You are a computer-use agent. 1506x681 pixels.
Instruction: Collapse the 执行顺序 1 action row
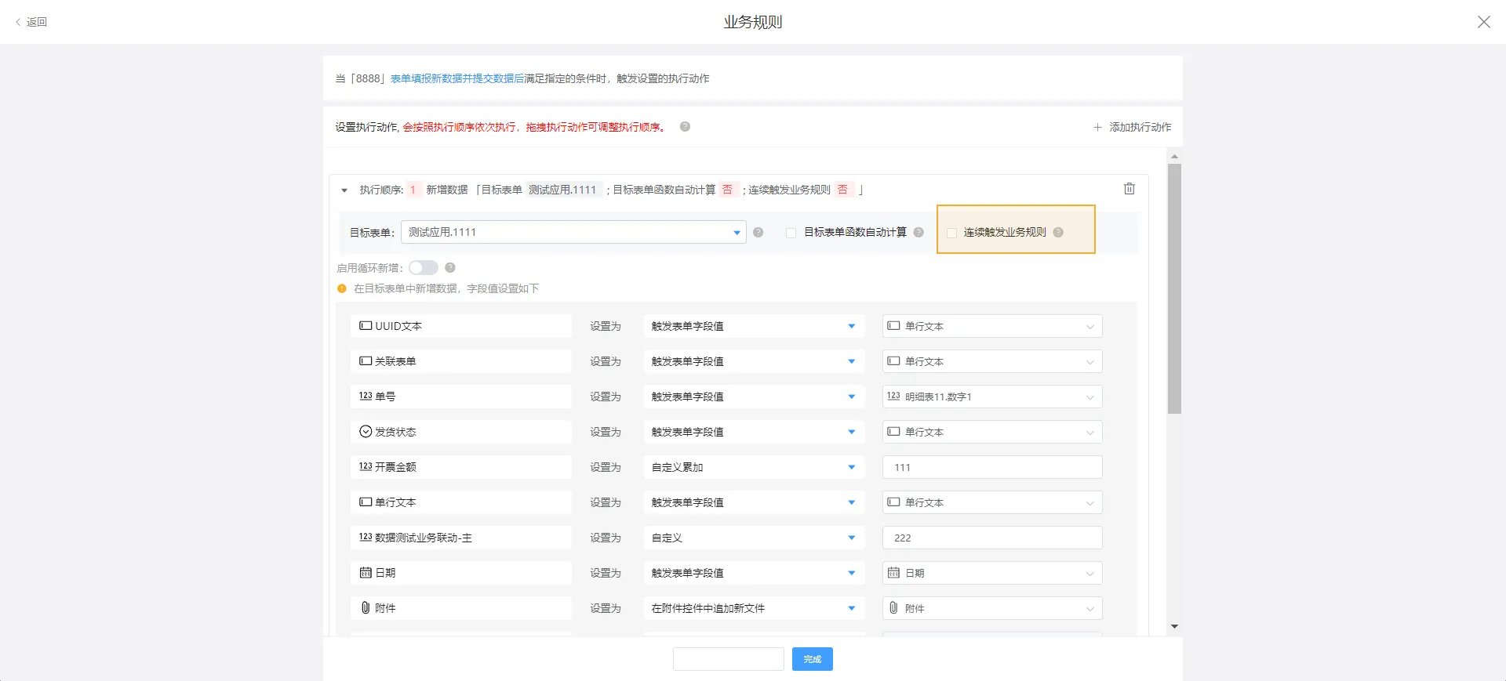[344, 190]
